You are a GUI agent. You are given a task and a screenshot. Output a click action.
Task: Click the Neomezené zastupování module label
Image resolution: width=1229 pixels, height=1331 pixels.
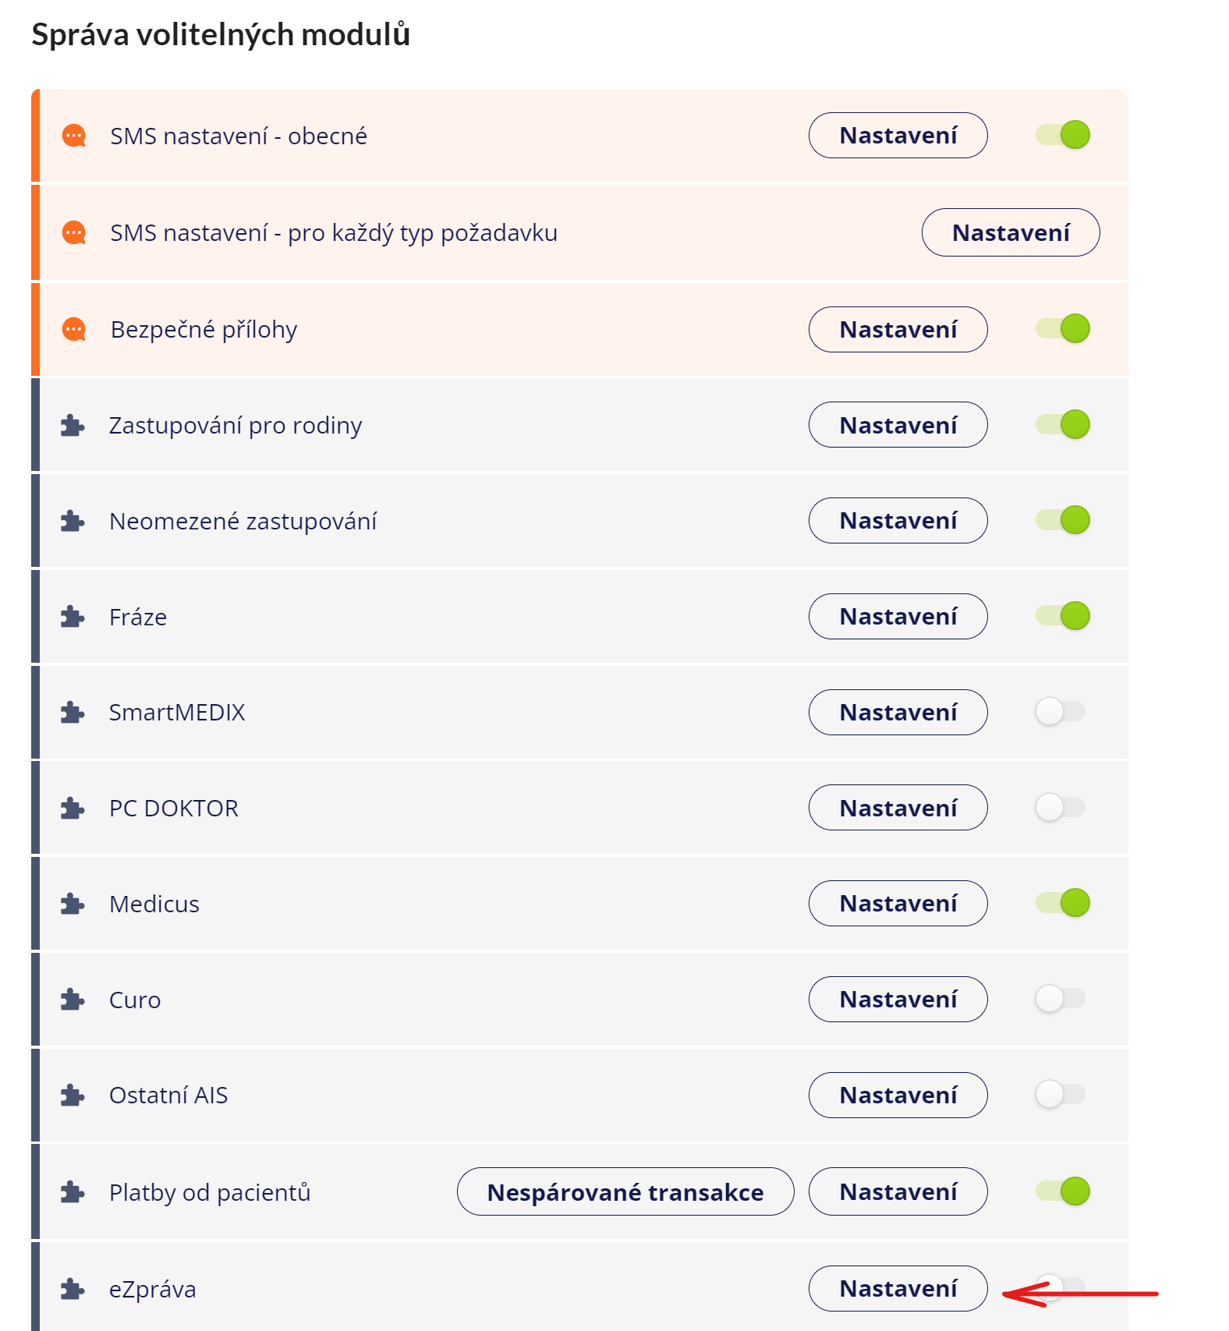pyautogui.click(x=243, y=521)
